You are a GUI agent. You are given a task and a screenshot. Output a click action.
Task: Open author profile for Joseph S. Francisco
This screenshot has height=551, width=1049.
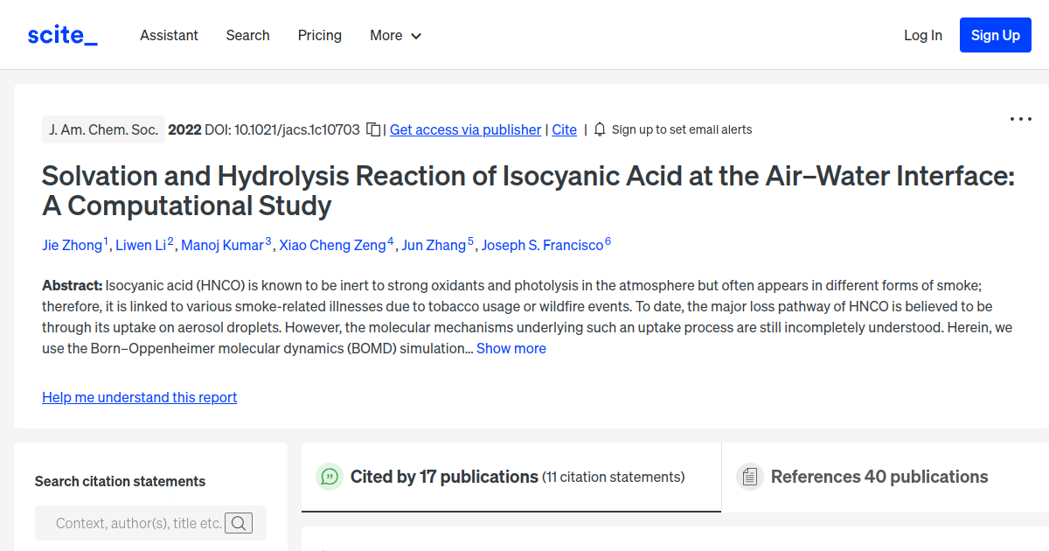click(x=540, y=245)
